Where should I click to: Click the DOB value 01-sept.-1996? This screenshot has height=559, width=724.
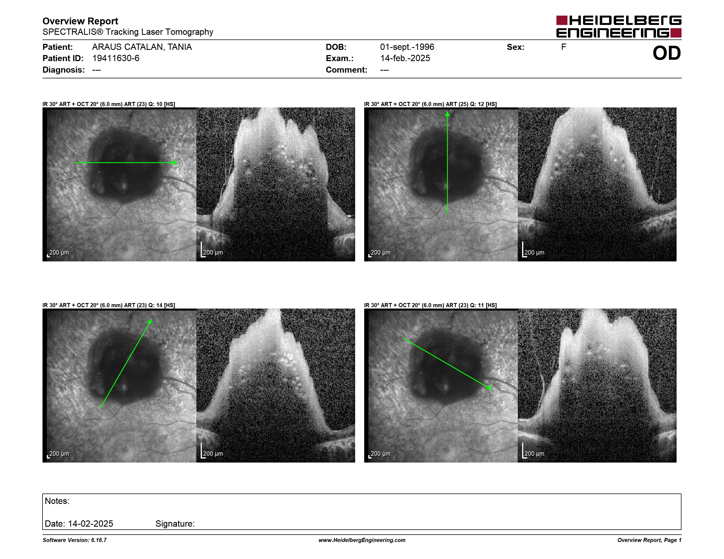(x=407, y=47)
